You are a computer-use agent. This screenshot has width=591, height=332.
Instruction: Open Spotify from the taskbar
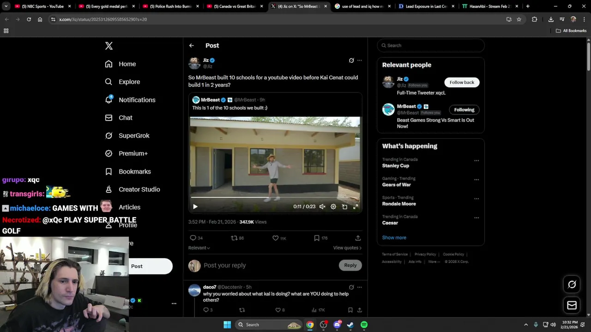coord(364,325)
